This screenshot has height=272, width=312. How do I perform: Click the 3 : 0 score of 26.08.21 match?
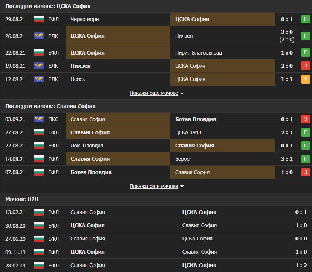287,32
